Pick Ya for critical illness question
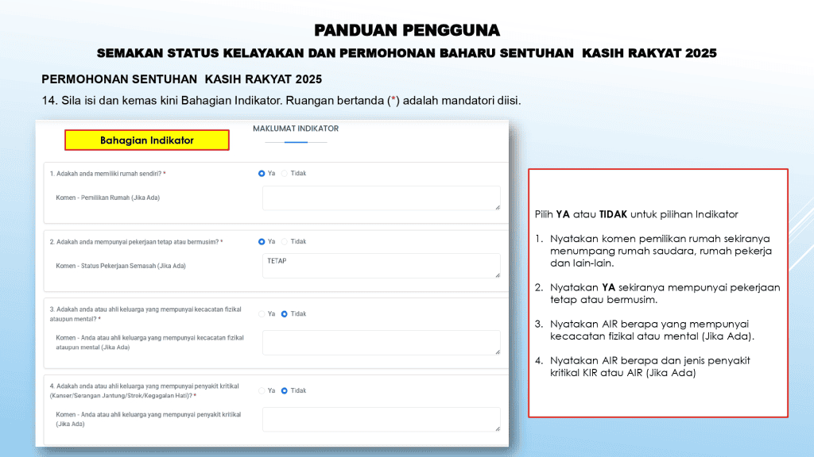 point(262,390)
